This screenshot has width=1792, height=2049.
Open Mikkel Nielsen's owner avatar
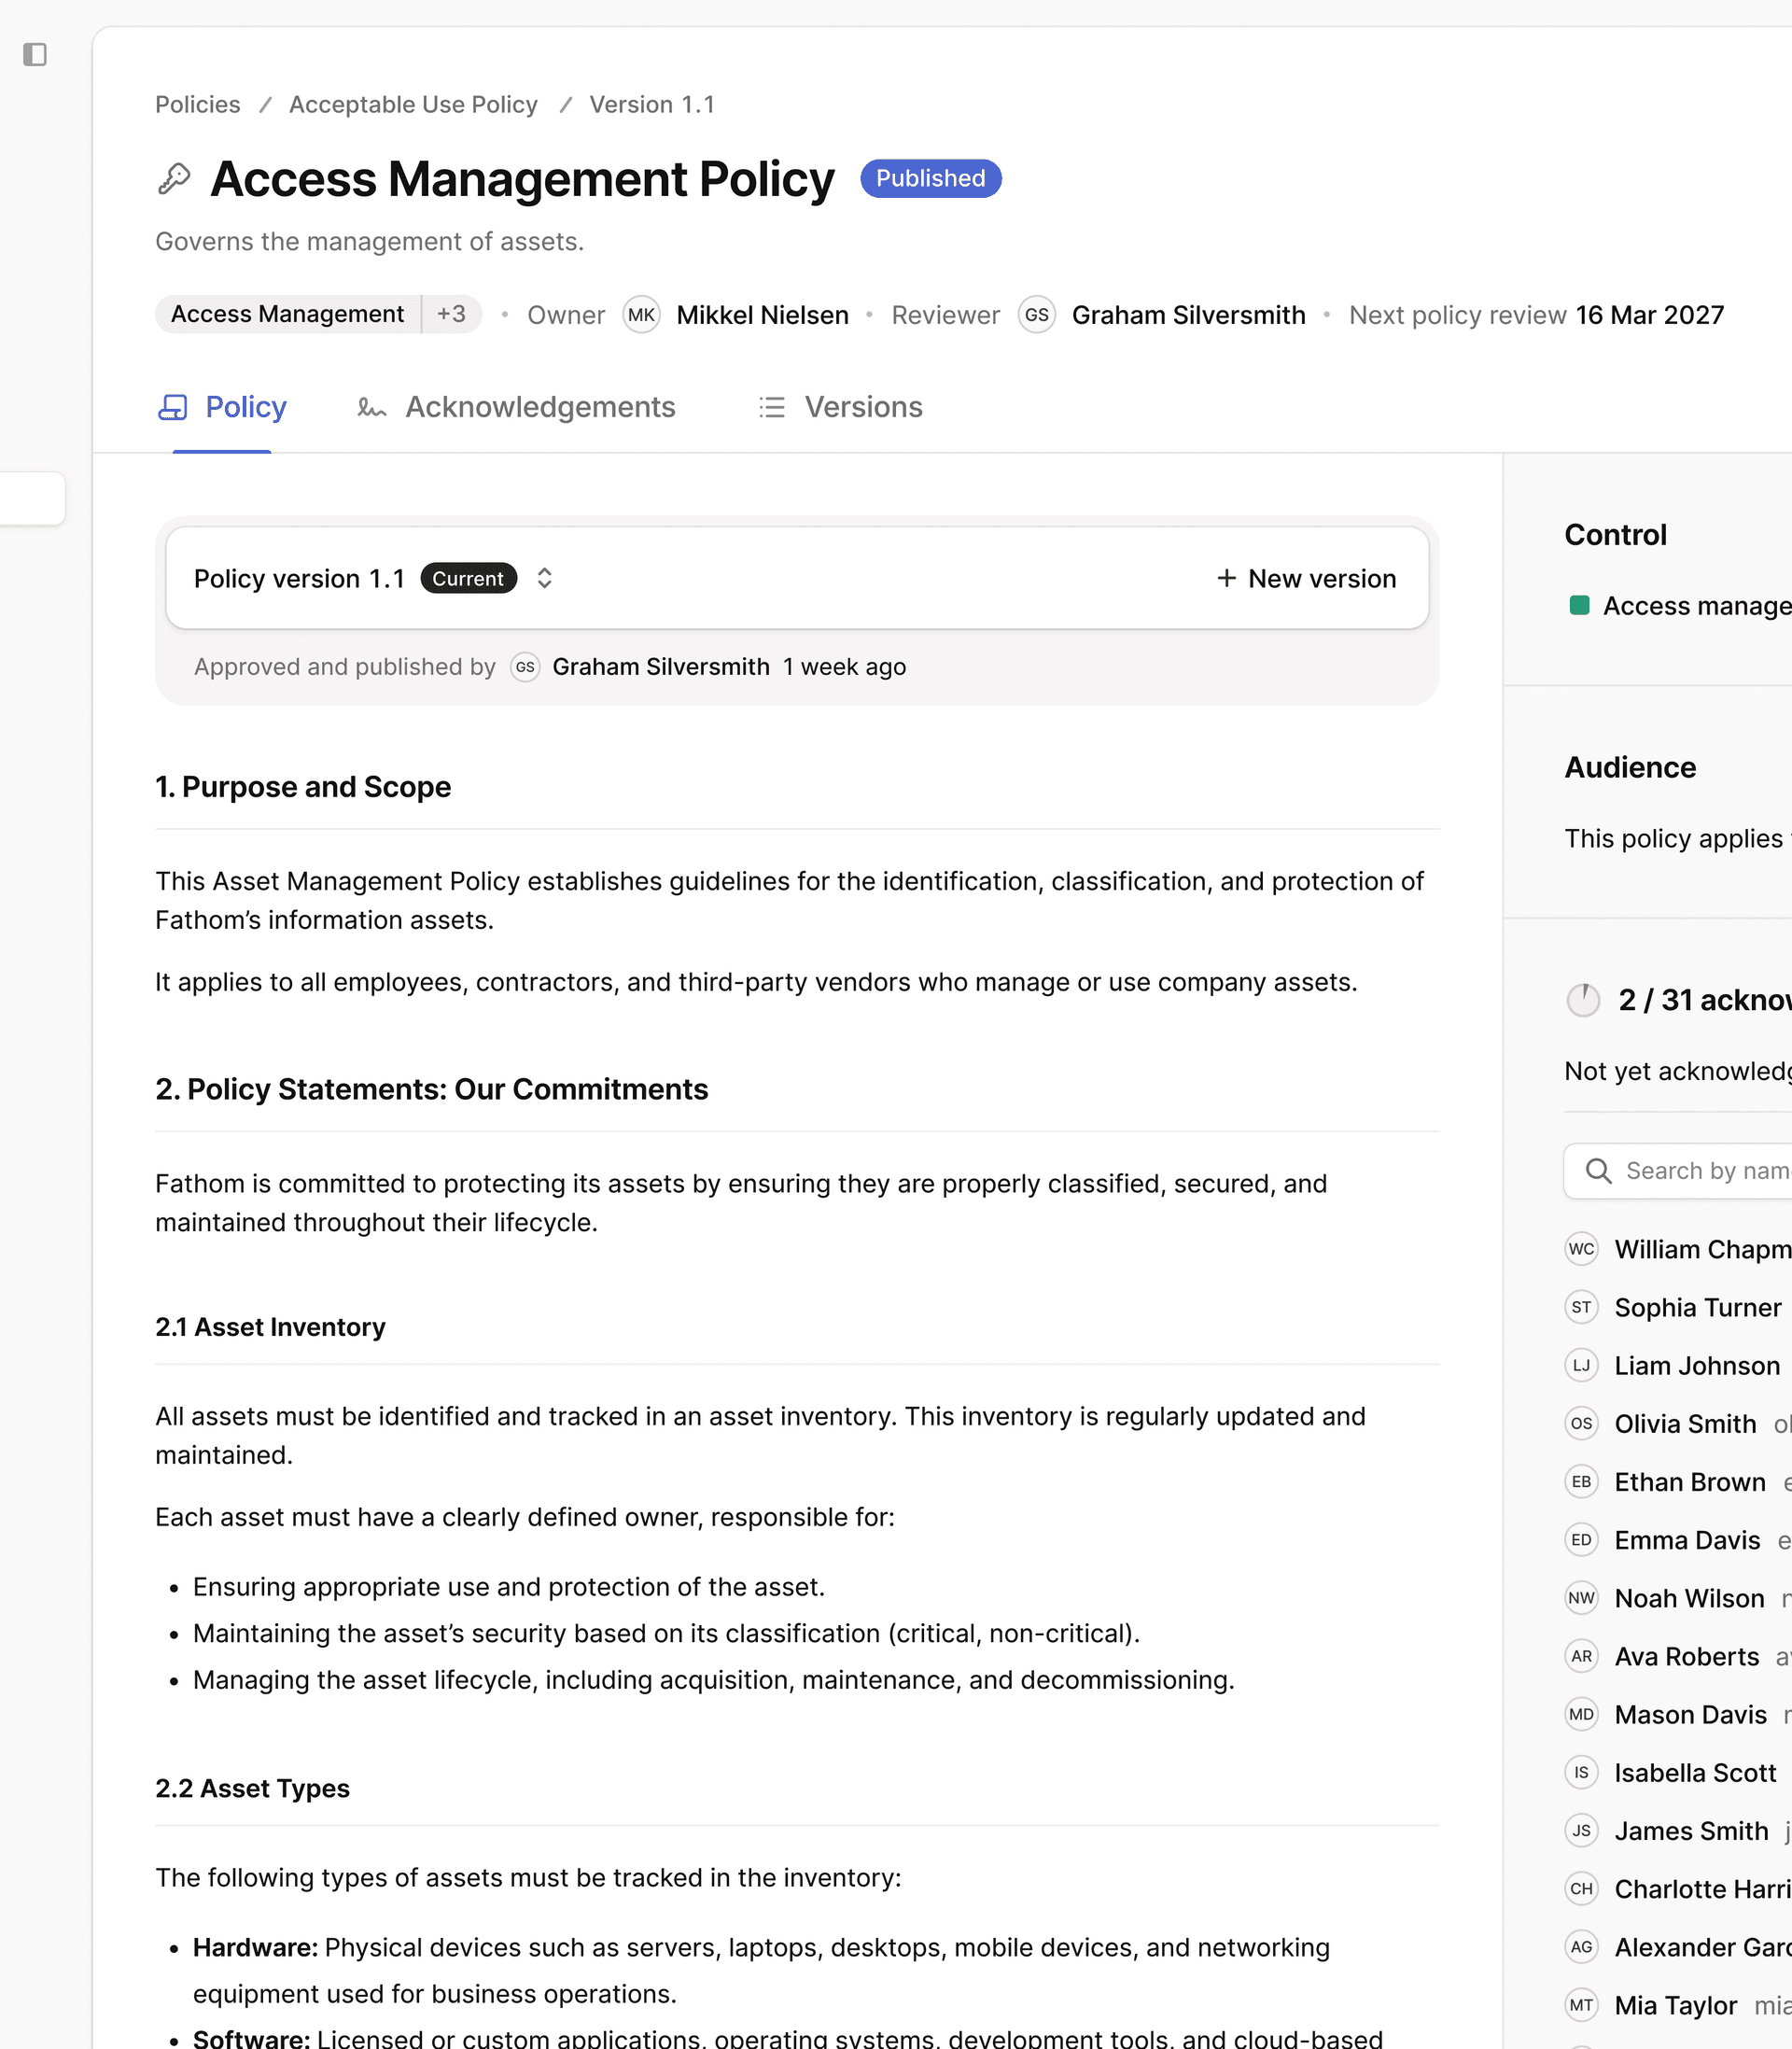click(641, 314)
